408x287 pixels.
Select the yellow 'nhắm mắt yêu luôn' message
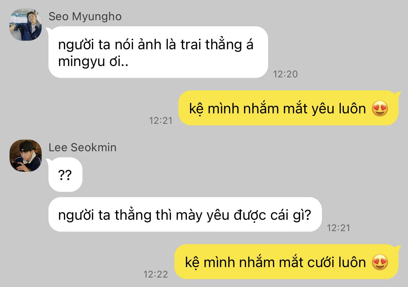coord(288,108)
